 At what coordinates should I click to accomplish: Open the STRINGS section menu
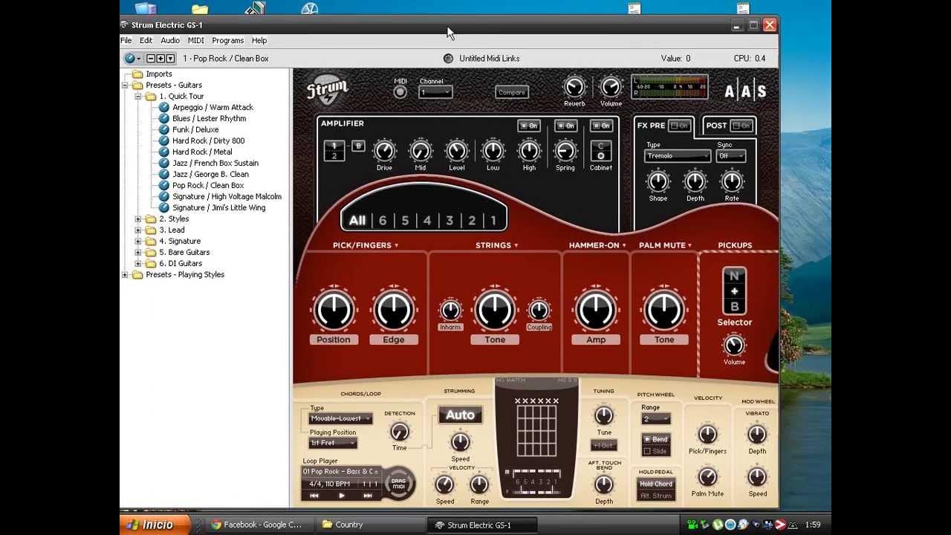497,245
